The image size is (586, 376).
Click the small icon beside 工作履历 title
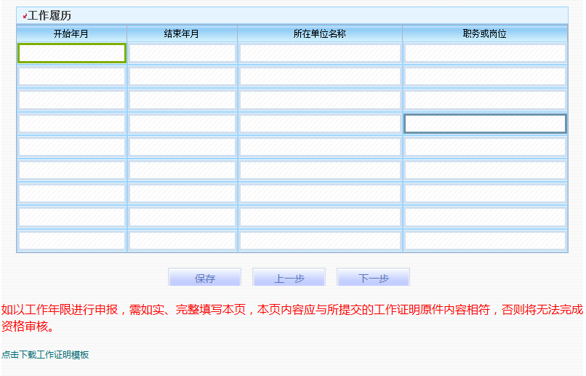(x=25, y=16)
